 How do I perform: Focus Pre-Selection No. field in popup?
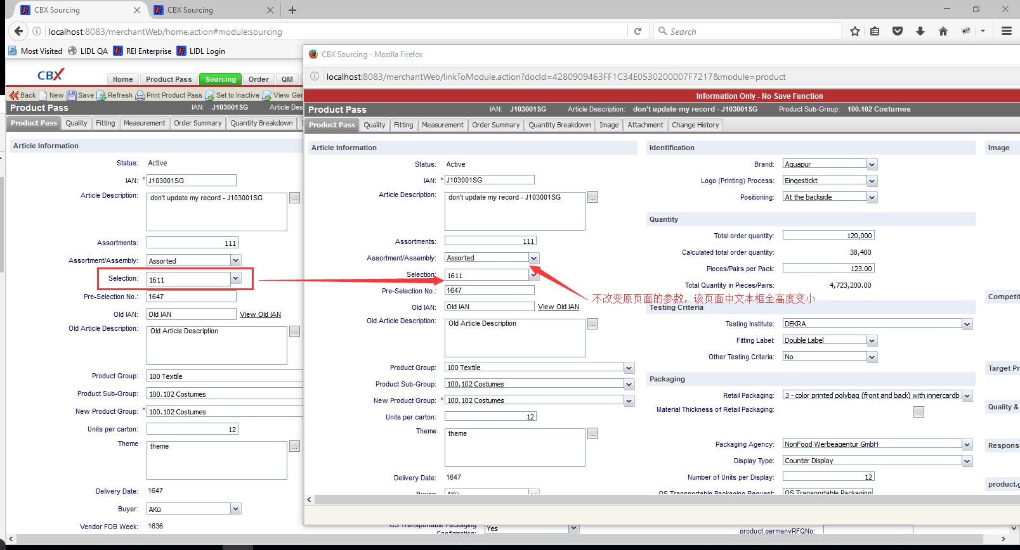pos(490,290)
